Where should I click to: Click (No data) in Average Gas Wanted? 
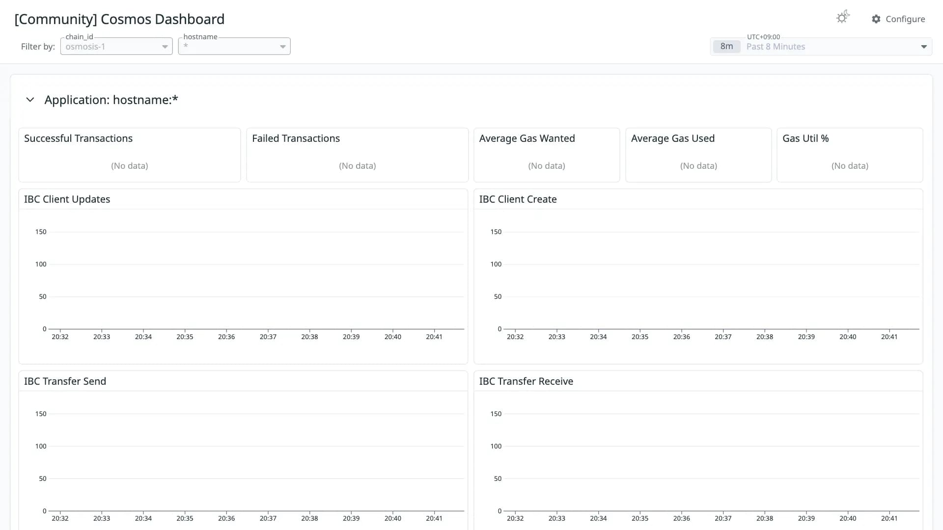point(547,166)
